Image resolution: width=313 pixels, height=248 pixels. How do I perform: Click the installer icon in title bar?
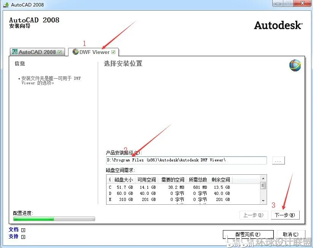[x=6, y=5]
